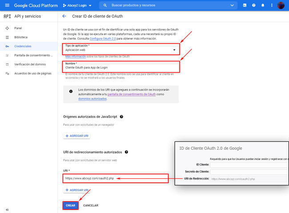This screenshot has width=289, height=213.
Task: Follow the Configura OAuth 2.0 link
Action: (103, 38)
